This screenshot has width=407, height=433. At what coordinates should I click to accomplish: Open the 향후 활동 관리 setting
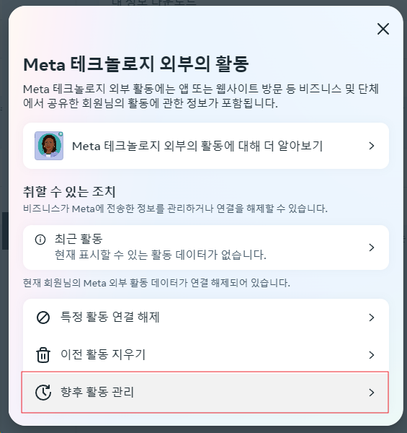pos(205,393)
